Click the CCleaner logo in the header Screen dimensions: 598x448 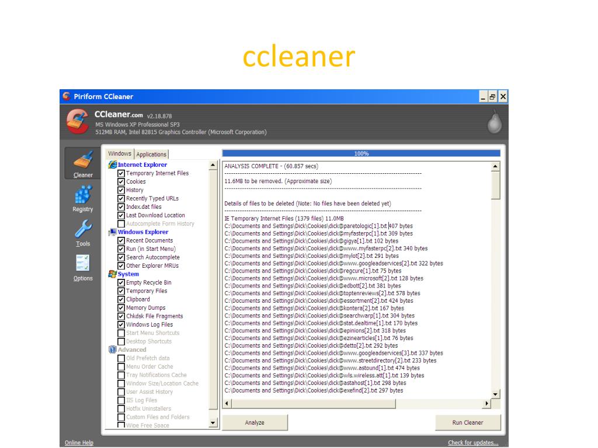coord(78,121)
